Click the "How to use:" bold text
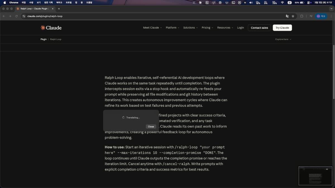Screen dimensions: 335x188 tap(114, 147)
